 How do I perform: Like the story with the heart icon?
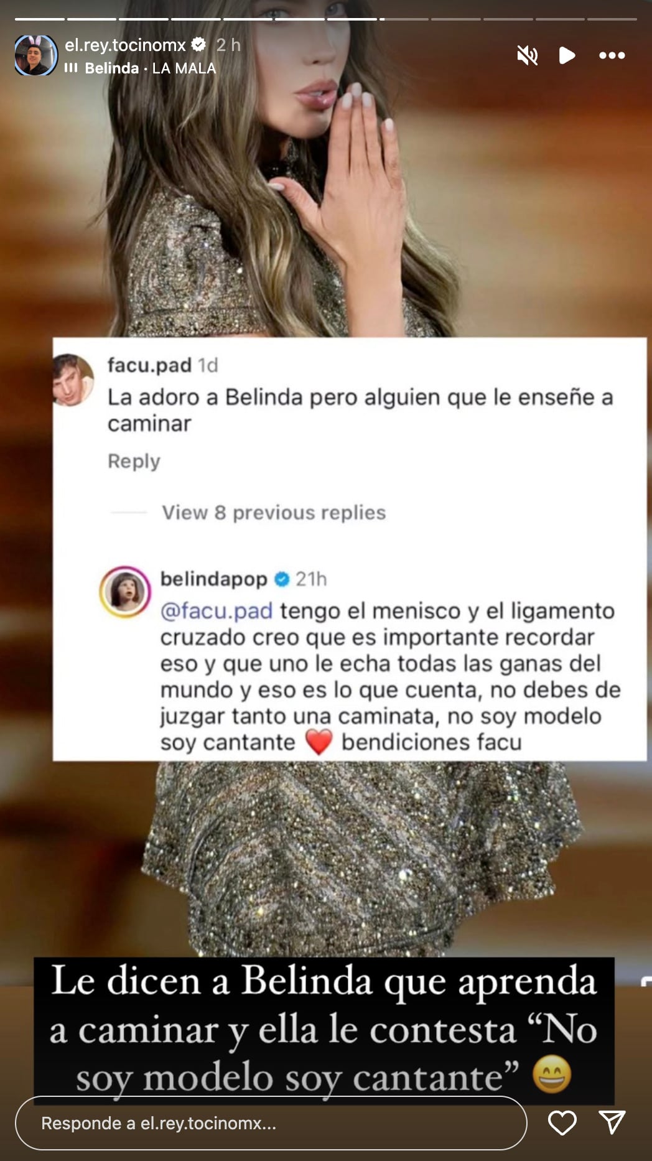562,1123
